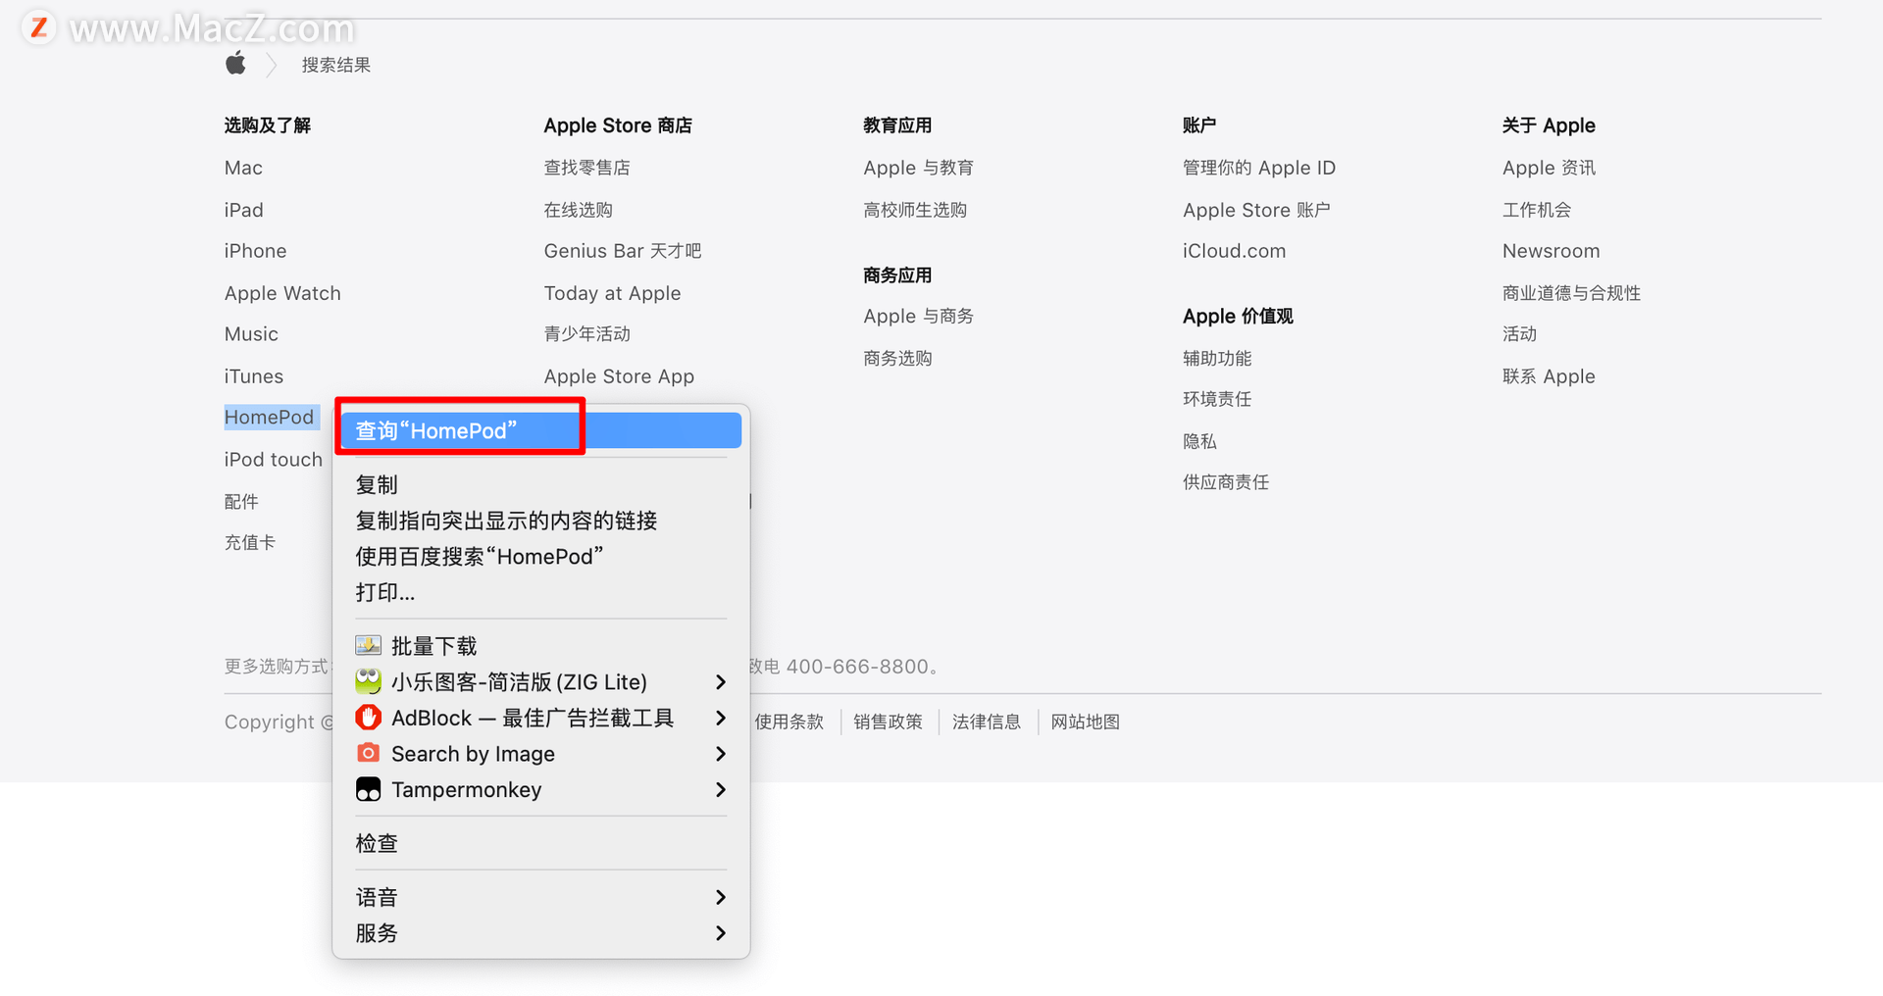Screen dimensions: 1883x996
Task: Click the highlighted HomePod link
Action: (x=269, y=417)
